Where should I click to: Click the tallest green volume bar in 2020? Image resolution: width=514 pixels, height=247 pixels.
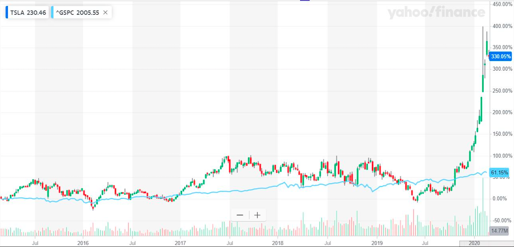coord(483,207)
